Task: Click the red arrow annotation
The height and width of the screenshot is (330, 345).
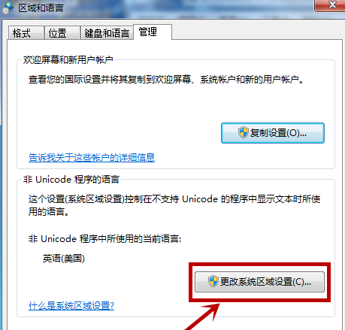Action: [x=203, y=316]
